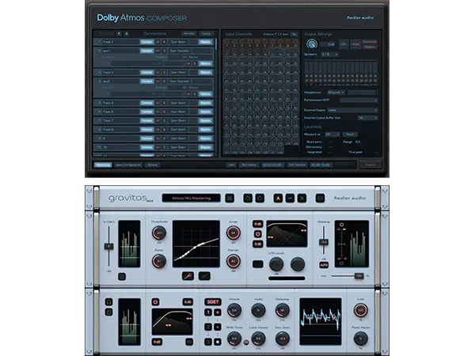The width and height of the screenshot is (475, 356).
Task: Open the External Output dropdown
Action: point(352,110)
